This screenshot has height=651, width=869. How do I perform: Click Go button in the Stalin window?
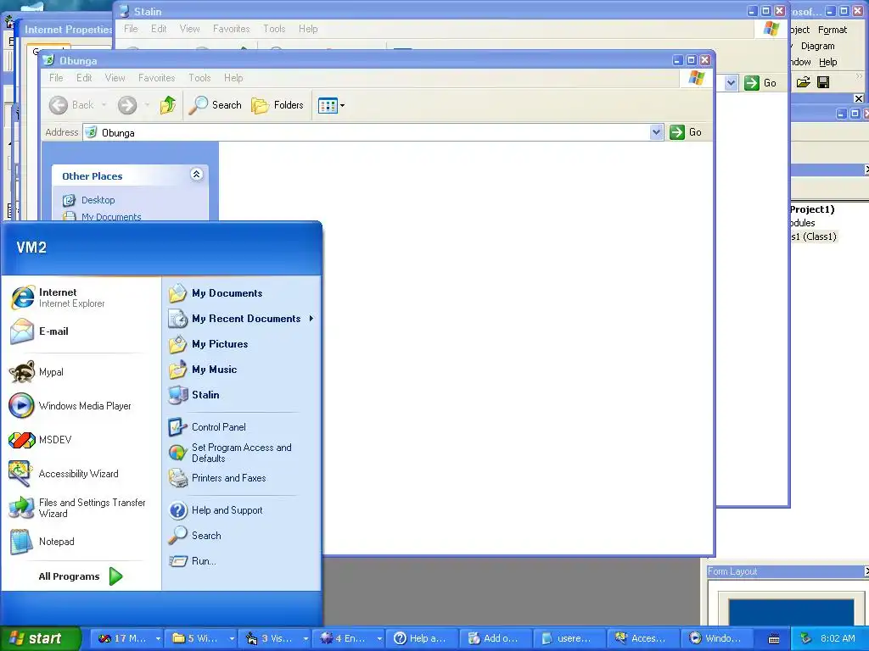click(760, 83)
